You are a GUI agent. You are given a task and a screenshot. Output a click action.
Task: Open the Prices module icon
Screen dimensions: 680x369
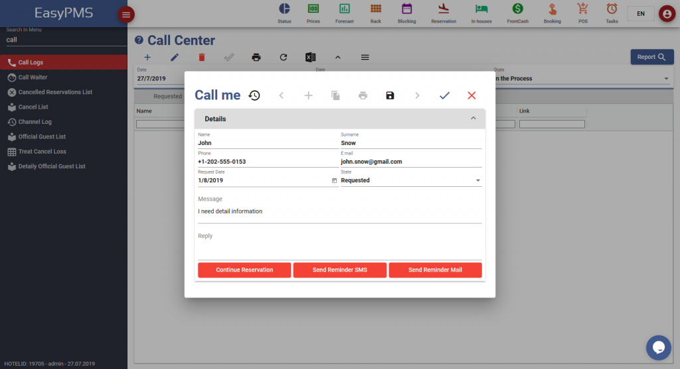(x=313, y=13)
